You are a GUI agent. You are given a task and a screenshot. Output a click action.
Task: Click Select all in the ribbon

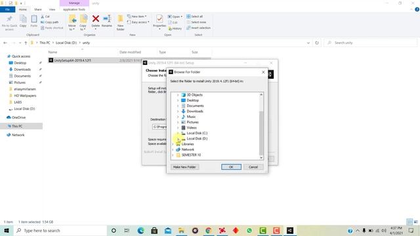point(195,16)
